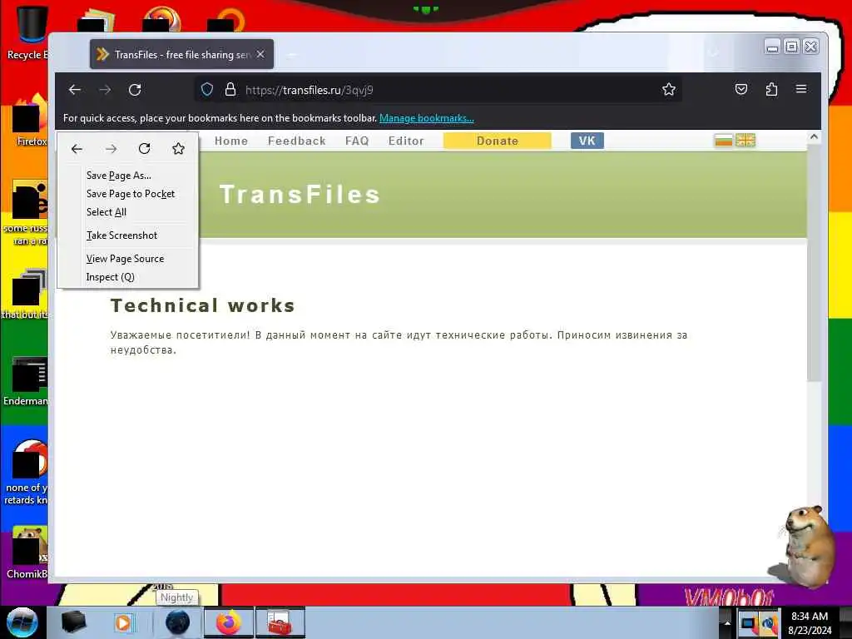Click the Enderman desktop icon

coord(26,381)
